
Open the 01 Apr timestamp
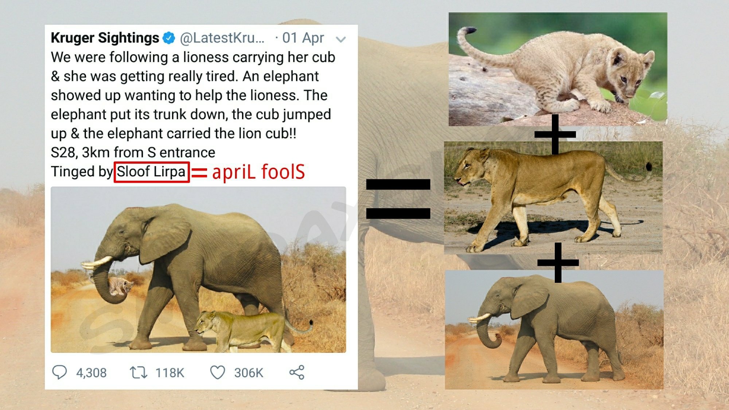(303, 38)
